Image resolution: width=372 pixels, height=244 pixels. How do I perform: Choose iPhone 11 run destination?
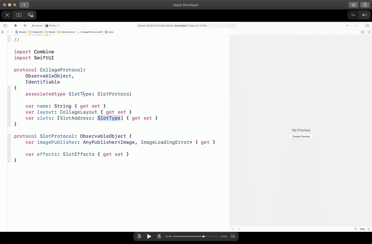coord(52,25)
